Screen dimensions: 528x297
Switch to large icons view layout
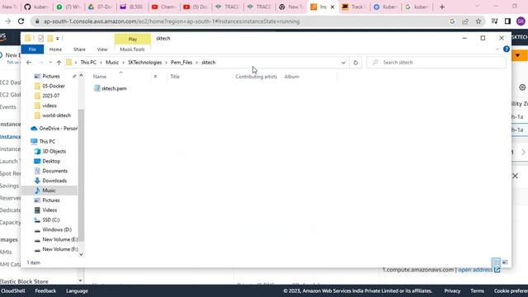tap(505, 262)
